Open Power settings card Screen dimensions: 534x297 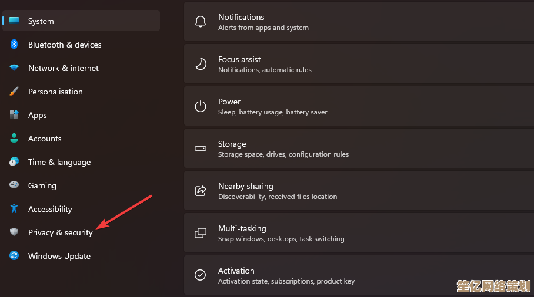359,106
